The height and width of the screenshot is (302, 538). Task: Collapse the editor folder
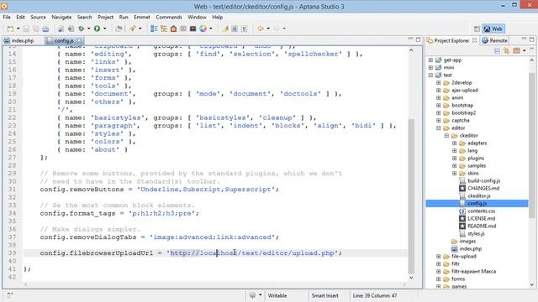coord(438,128)
